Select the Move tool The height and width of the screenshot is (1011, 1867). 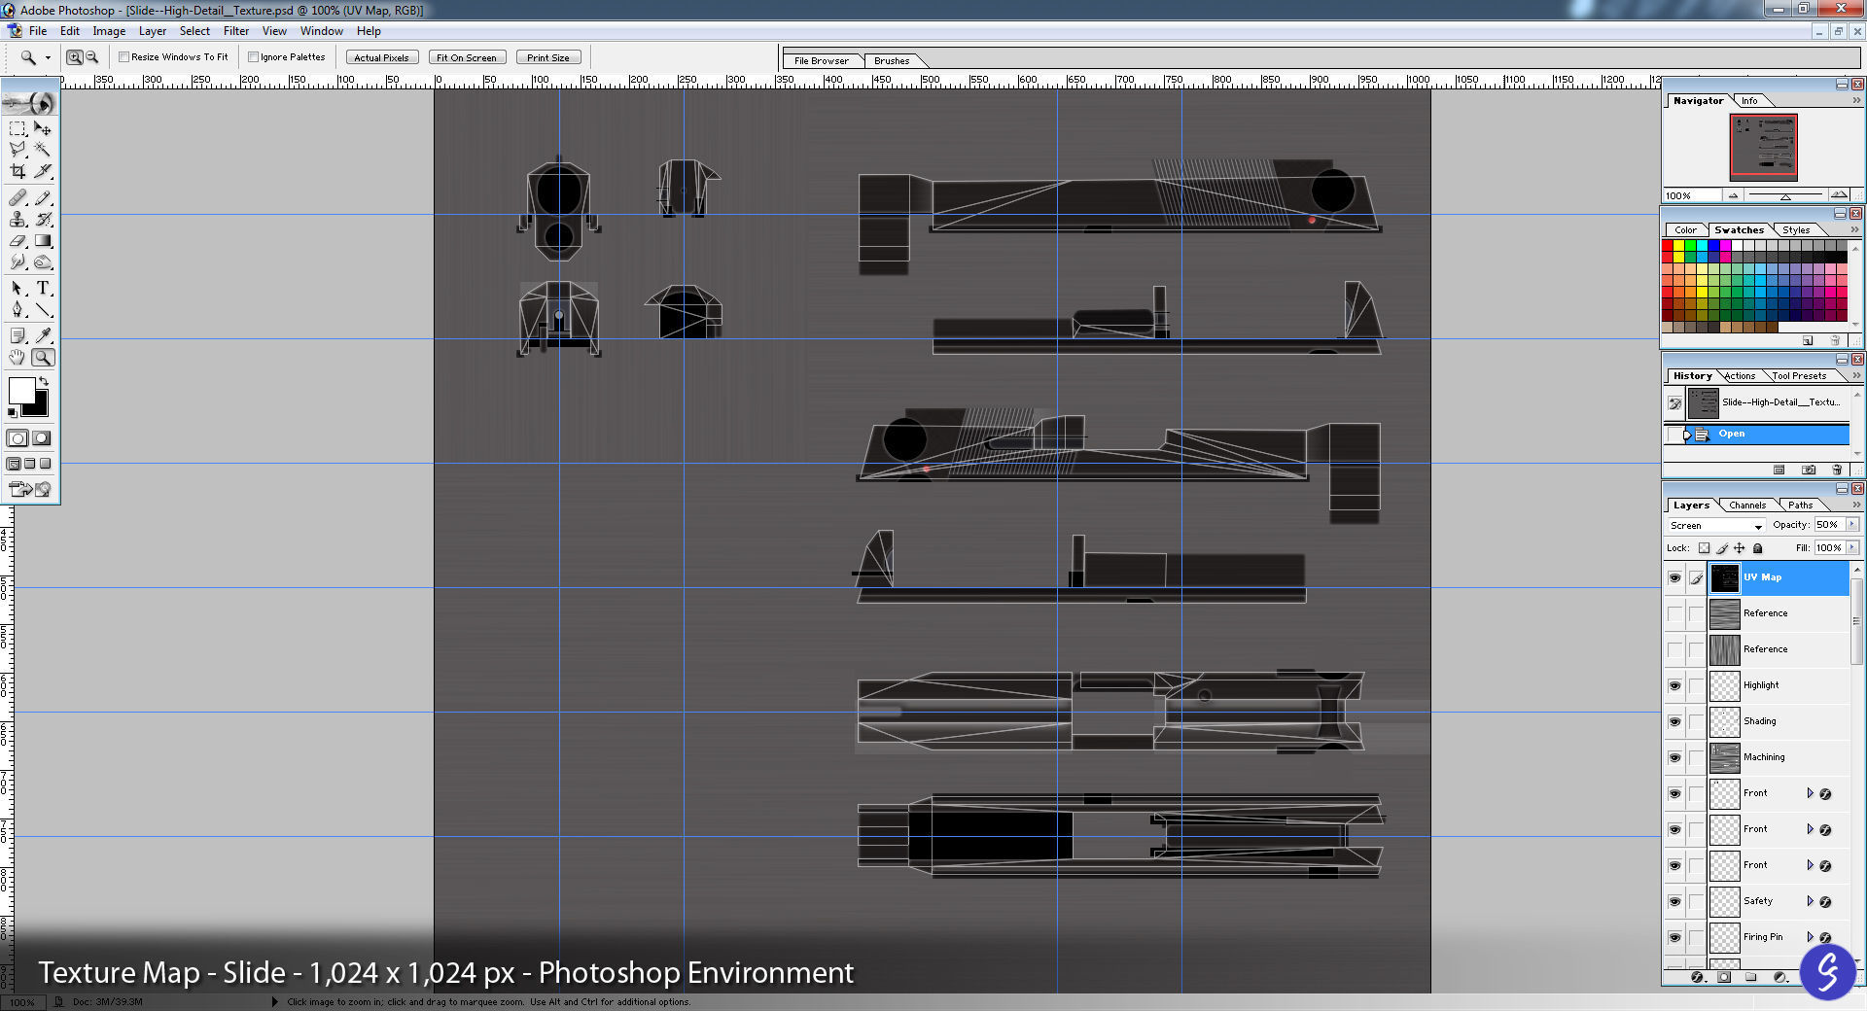coord(43,128)
